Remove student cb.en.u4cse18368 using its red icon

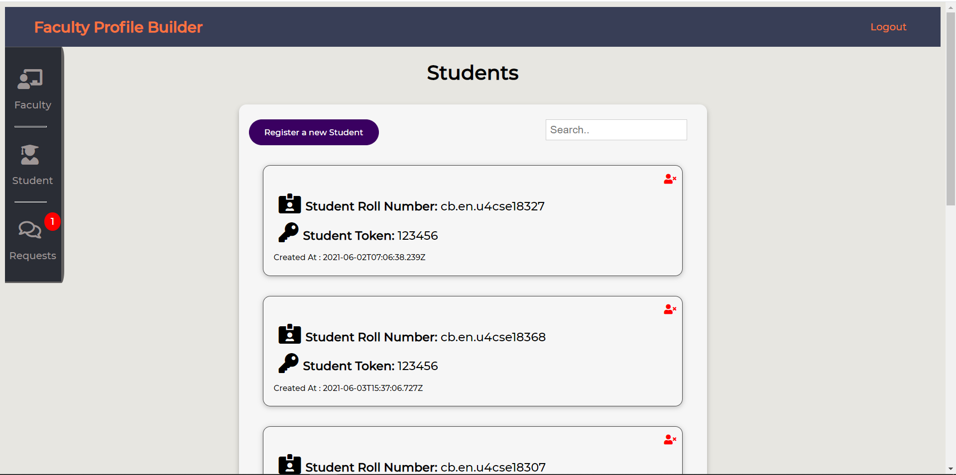coord(670,309)
